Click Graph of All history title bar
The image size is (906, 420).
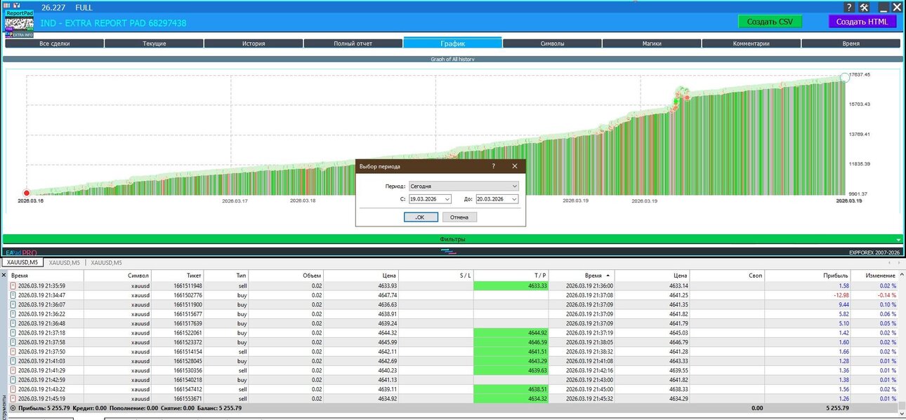(452, 60)
